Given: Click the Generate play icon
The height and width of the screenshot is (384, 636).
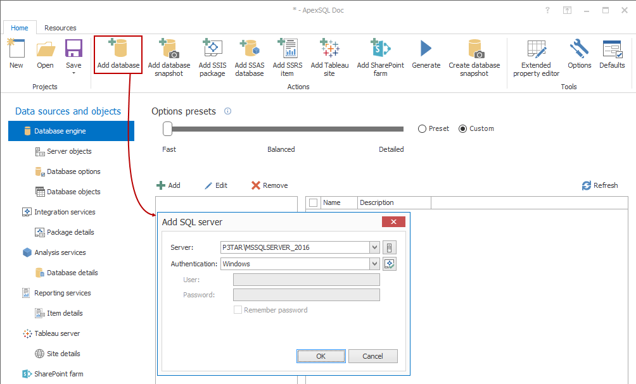Looking at the screenshot, I should [426, 49].
